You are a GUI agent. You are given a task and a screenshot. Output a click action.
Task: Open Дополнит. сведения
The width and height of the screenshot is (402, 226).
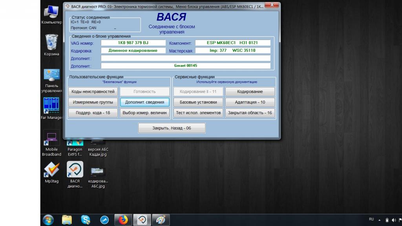click(144, 102)
